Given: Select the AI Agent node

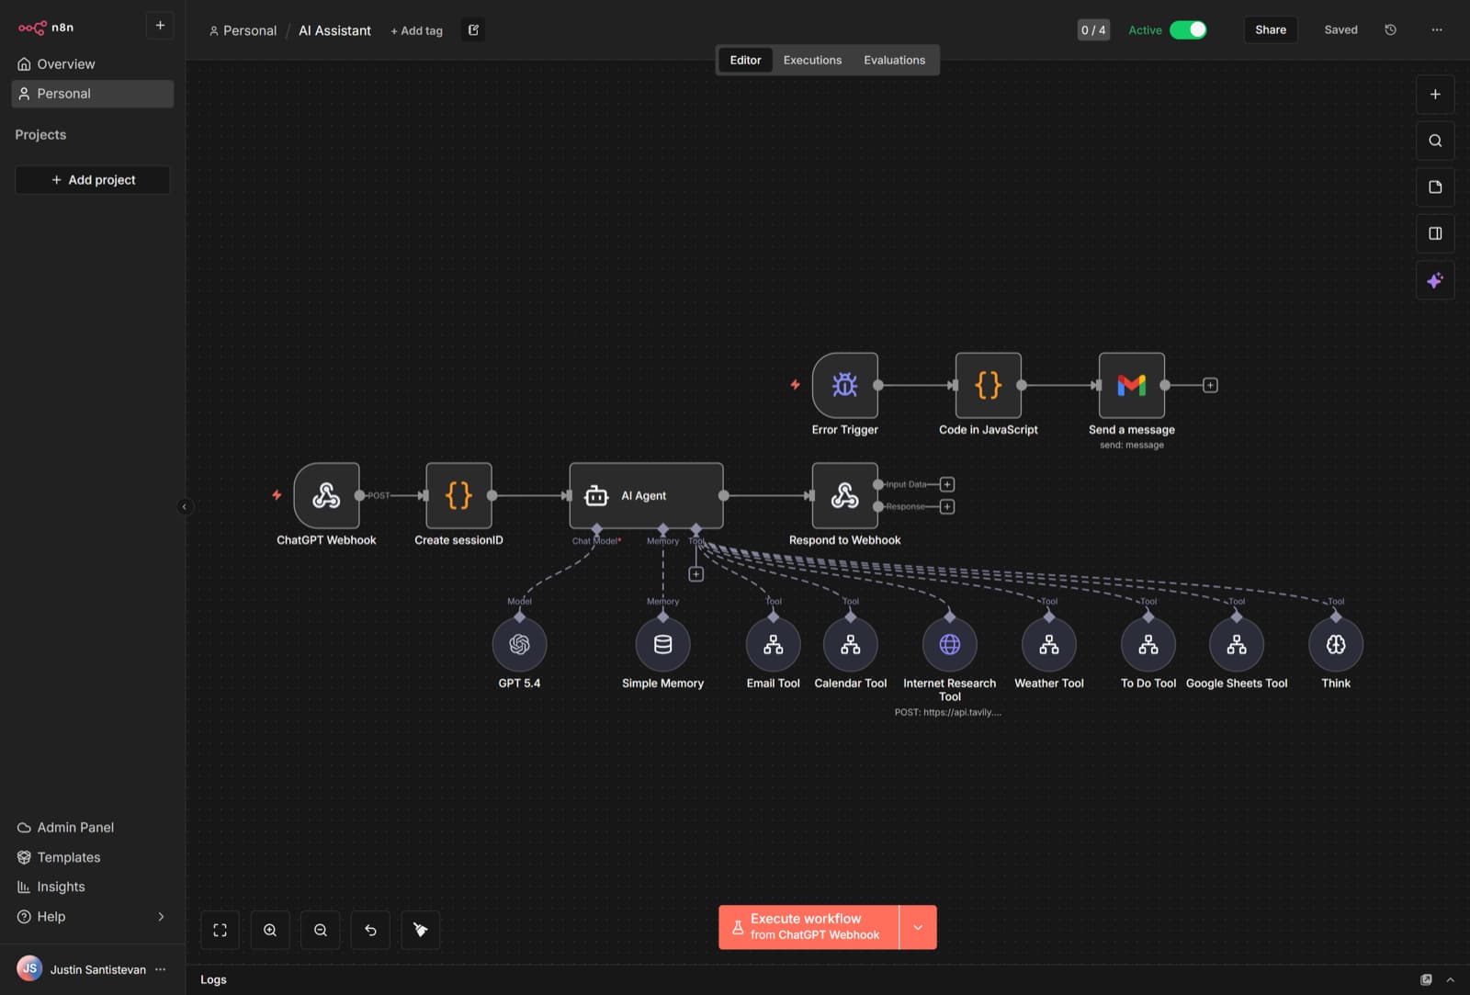Looking at the screenshot, I should 646,495.
